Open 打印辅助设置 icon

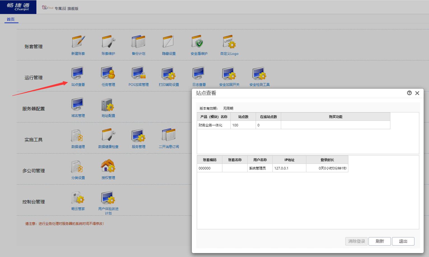169,73
